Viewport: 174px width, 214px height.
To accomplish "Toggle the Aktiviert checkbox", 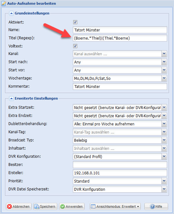I will click(x=75, y=22).
